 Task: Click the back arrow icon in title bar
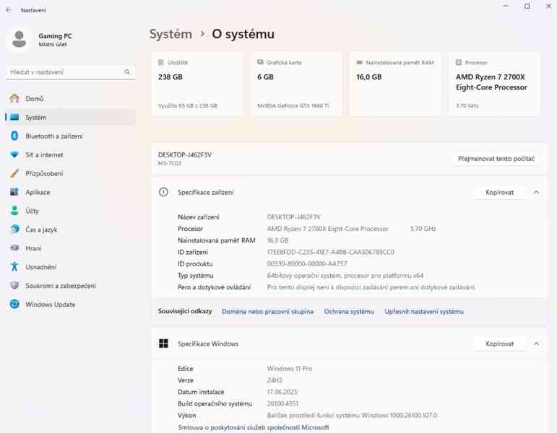[9, 10]
